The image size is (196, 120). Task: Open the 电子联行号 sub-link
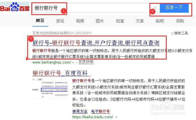(100, 111)
